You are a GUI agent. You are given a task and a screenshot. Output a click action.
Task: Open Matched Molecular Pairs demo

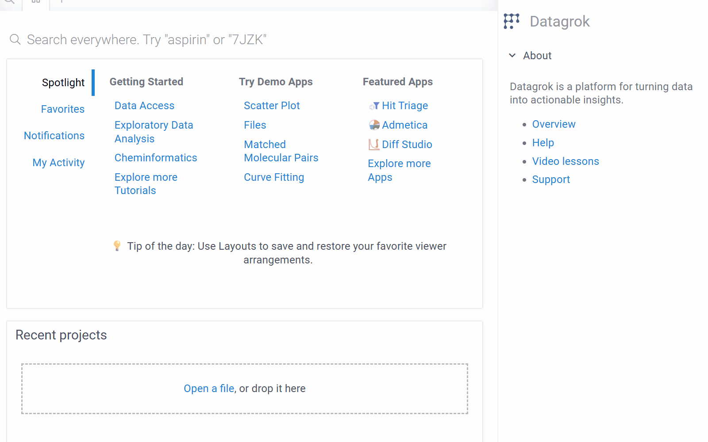click(x=281, y=151)
